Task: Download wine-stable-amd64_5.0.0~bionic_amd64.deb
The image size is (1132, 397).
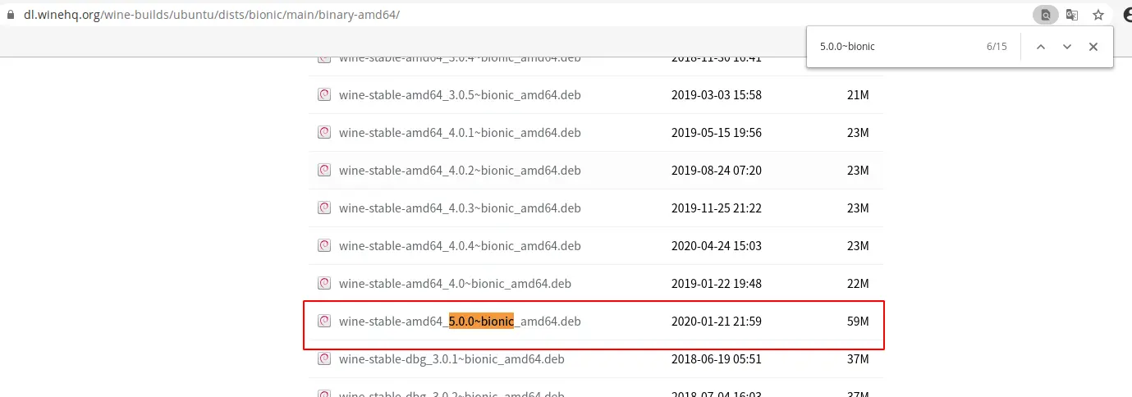Action: tap(460, 321)
